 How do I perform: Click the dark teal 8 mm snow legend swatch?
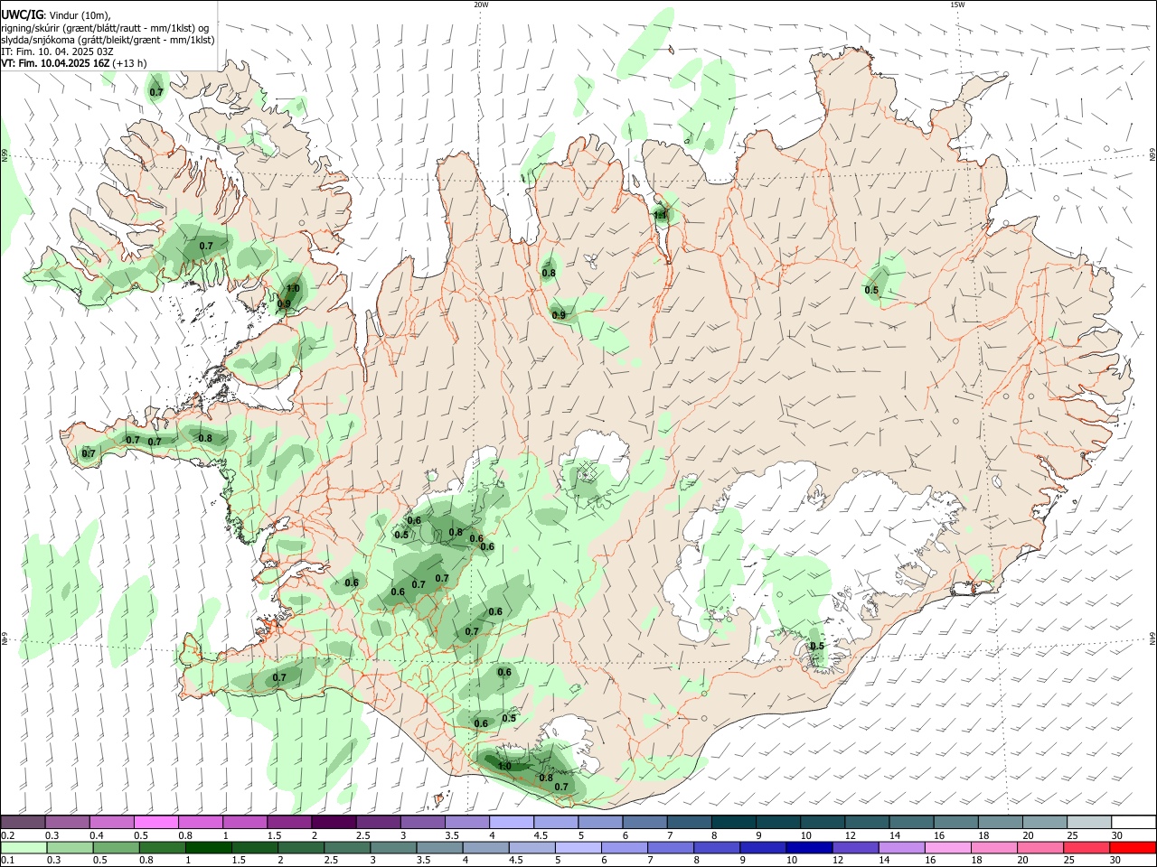[x=734, y=822]
